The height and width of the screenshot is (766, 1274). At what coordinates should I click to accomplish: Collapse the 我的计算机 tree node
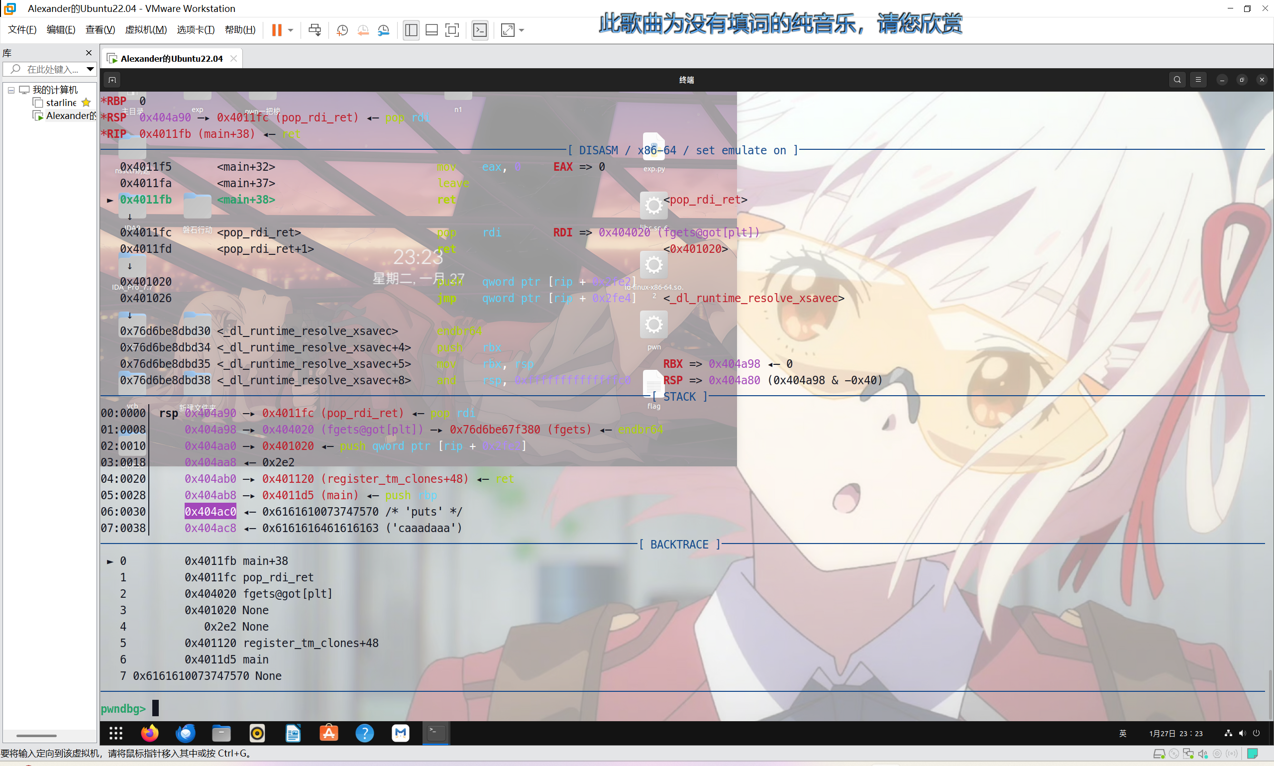coord(11,90)
